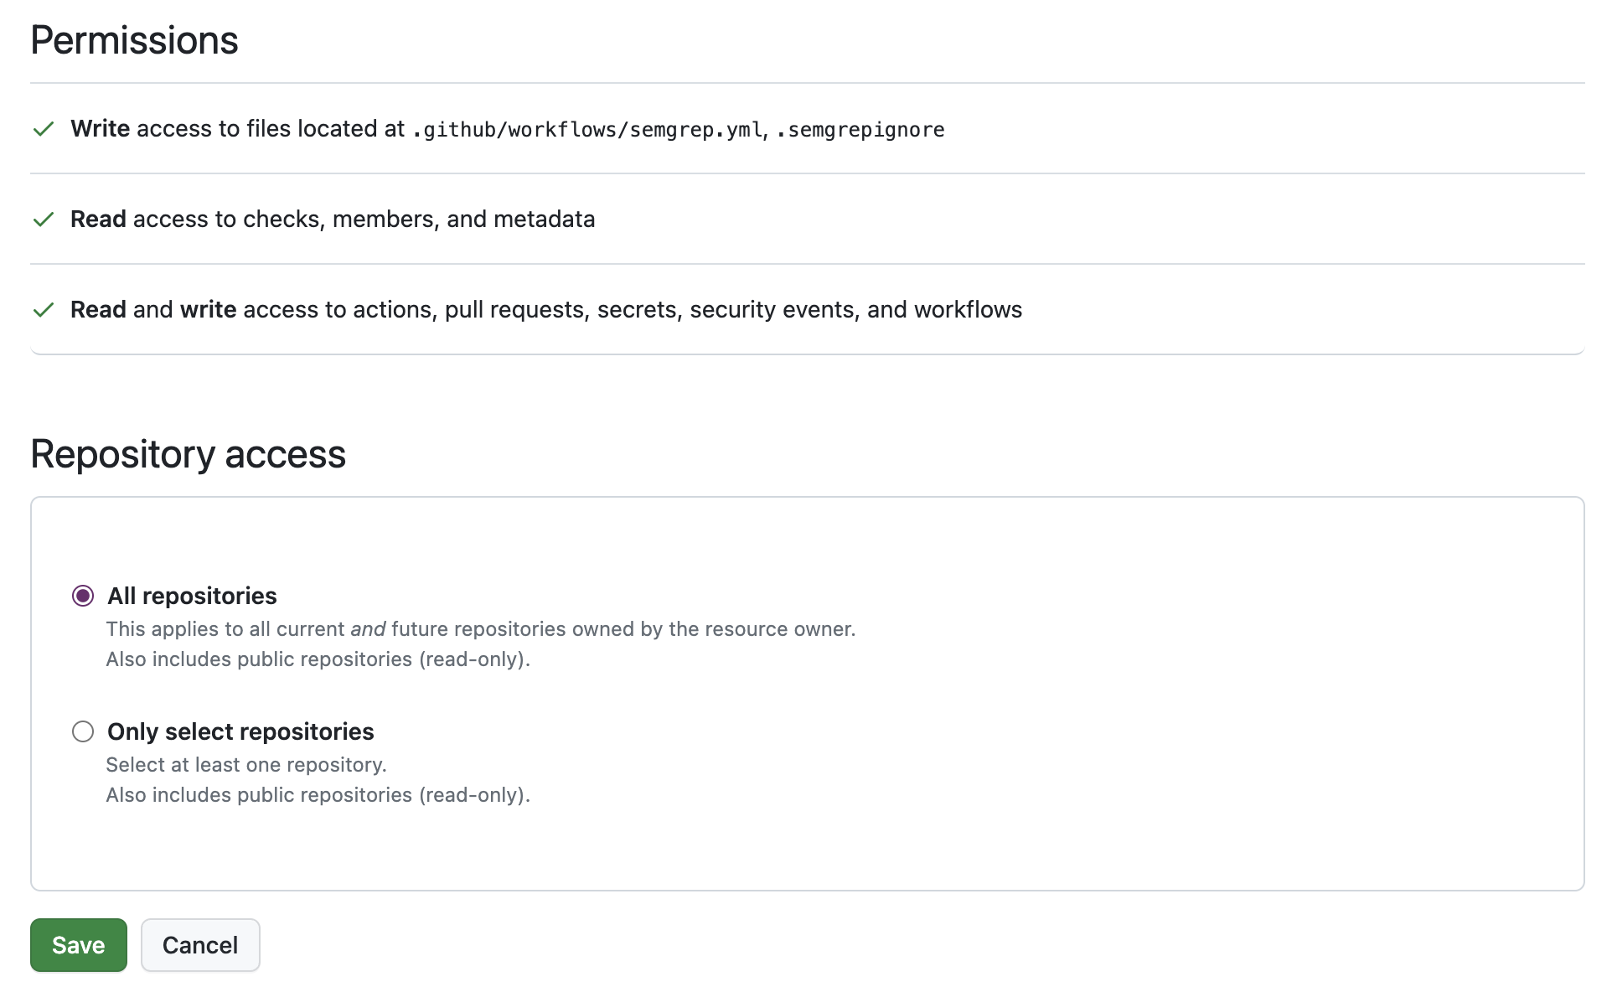The image size is (1612, 992).
Task: Click the .semgrepignore code text
Action: 860,130
